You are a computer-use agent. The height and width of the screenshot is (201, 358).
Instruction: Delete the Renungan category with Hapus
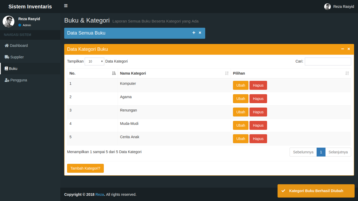(258, 112)
